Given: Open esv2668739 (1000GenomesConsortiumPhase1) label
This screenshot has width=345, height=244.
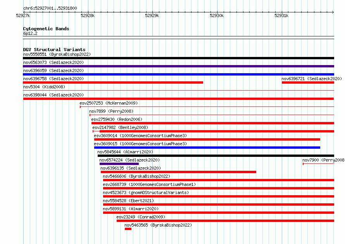Looking at the screenshot, I should (x=149, y=184).
